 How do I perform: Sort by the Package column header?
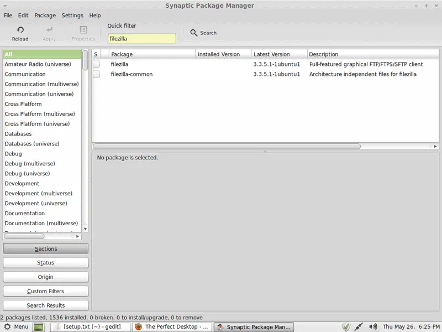click(x=152, y=54)
